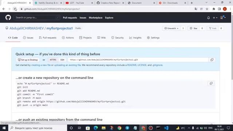Click Set up in Desktop button

coord(28,60)
